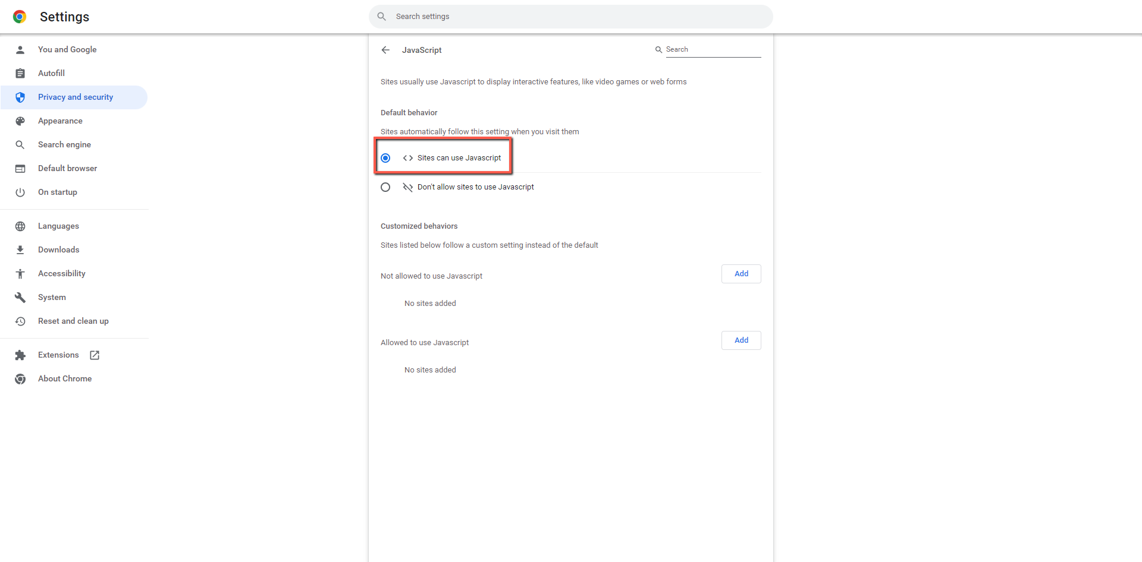Add a site not allowed to use Javascript
The height and width of the screenshot is (562, 1142).
coord(741,274)
